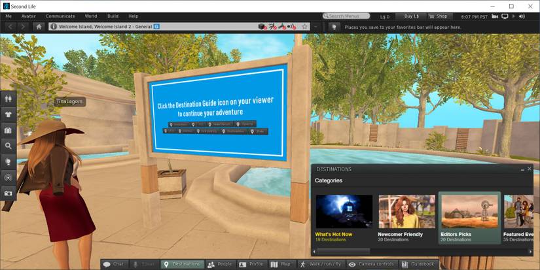The width and height of the screenshot is (540, 270).
Task: Open the Help menu
Action: click(134, 16)
